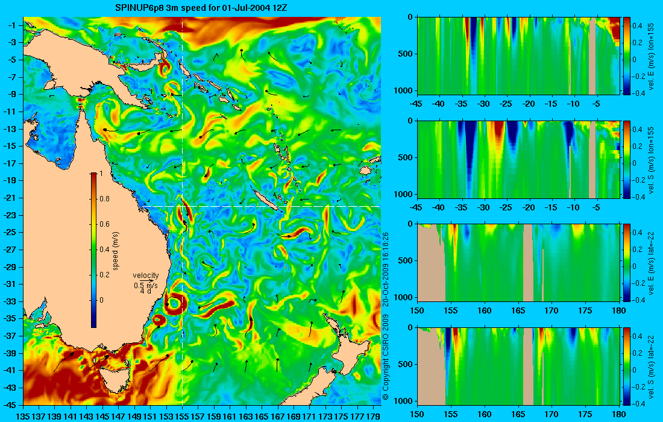Click the "vel. E (m/s) lat=-22" panel label
663x422 pixels.
[651, 263]
